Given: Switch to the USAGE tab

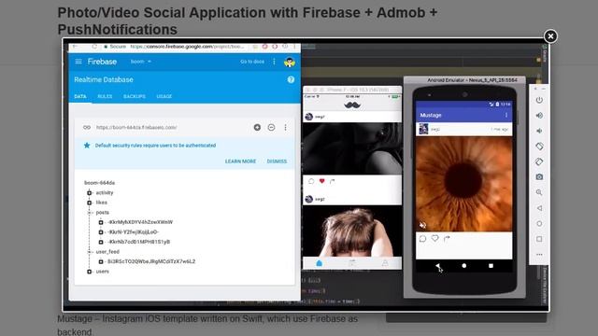Looking at the screenshot, I should coord(164,96).
